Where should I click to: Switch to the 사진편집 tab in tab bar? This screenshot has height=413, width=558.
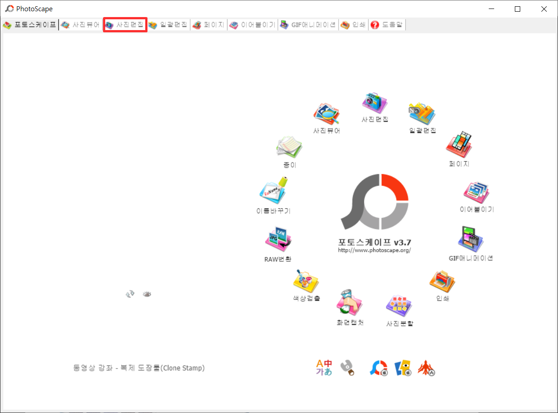pyautogui.click(x=125, y=25)
